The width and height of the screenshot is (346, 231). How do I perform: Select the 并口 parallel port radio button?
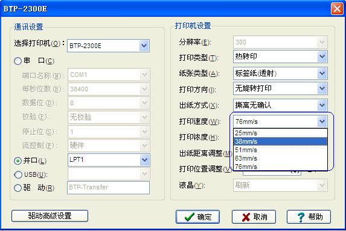point(18,161)
